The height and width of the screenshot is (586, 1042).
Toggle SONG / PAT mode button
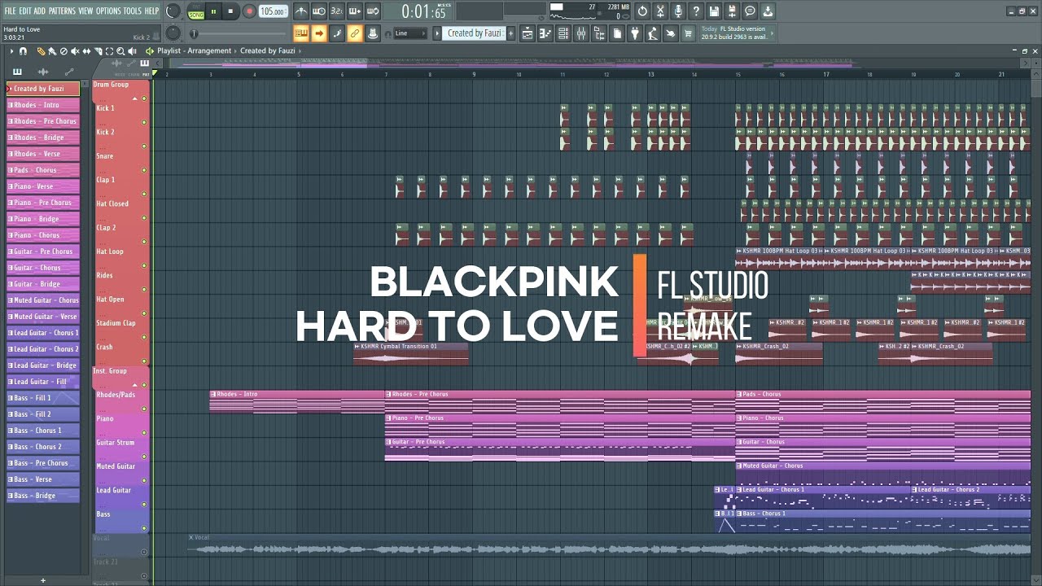click(196, 12)
